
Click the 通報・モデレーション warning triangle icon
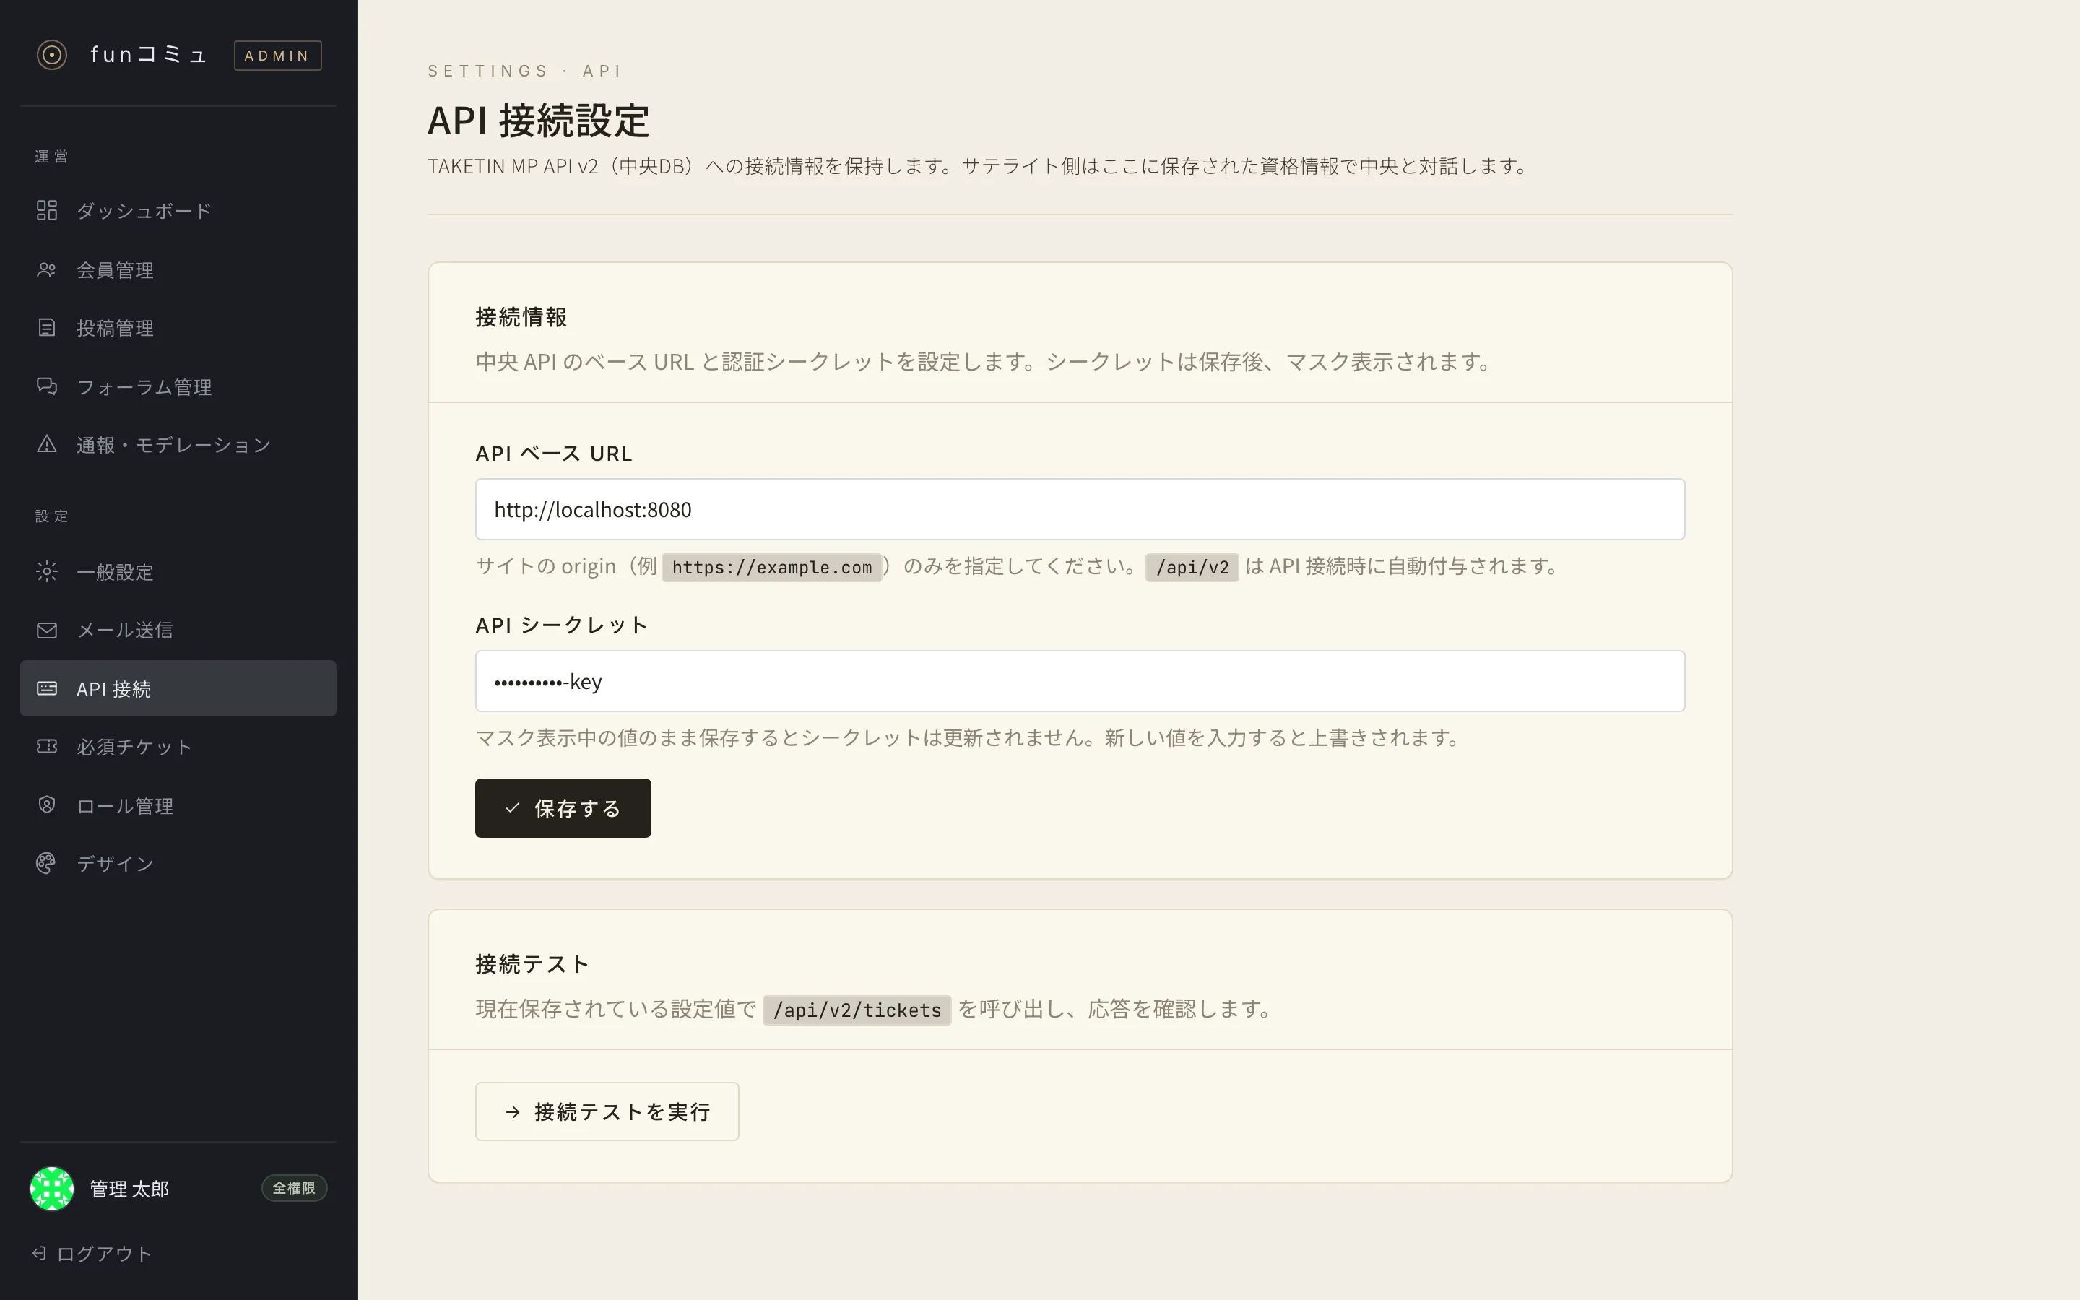pyautogui.click(x=46, y=444)
